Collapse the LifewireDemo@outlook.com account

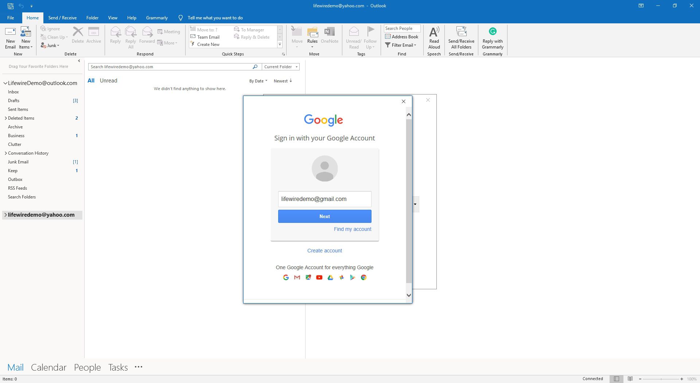[x=5, y=83]
